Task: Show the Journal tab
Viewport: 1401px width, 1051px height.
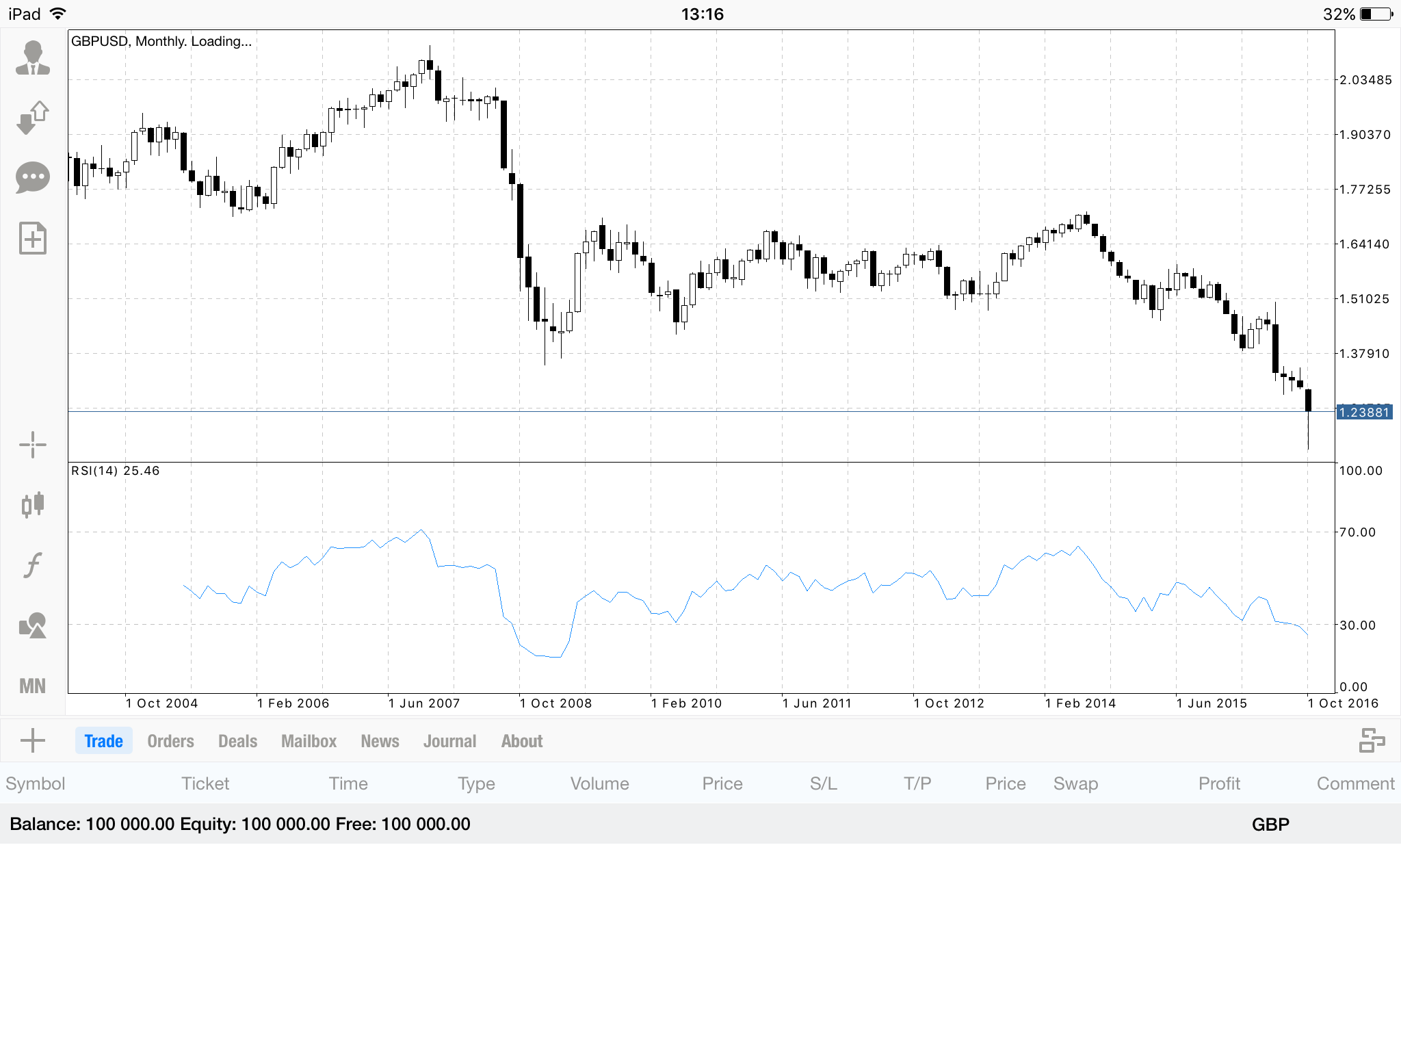Action: pos(449,741)
